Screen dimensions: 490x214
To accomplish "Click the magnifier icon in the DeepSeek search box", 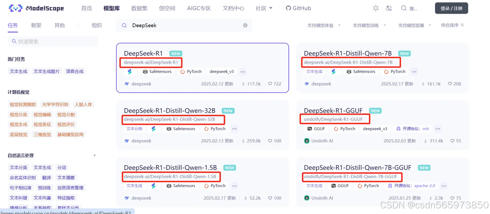I will click(124, 25).
